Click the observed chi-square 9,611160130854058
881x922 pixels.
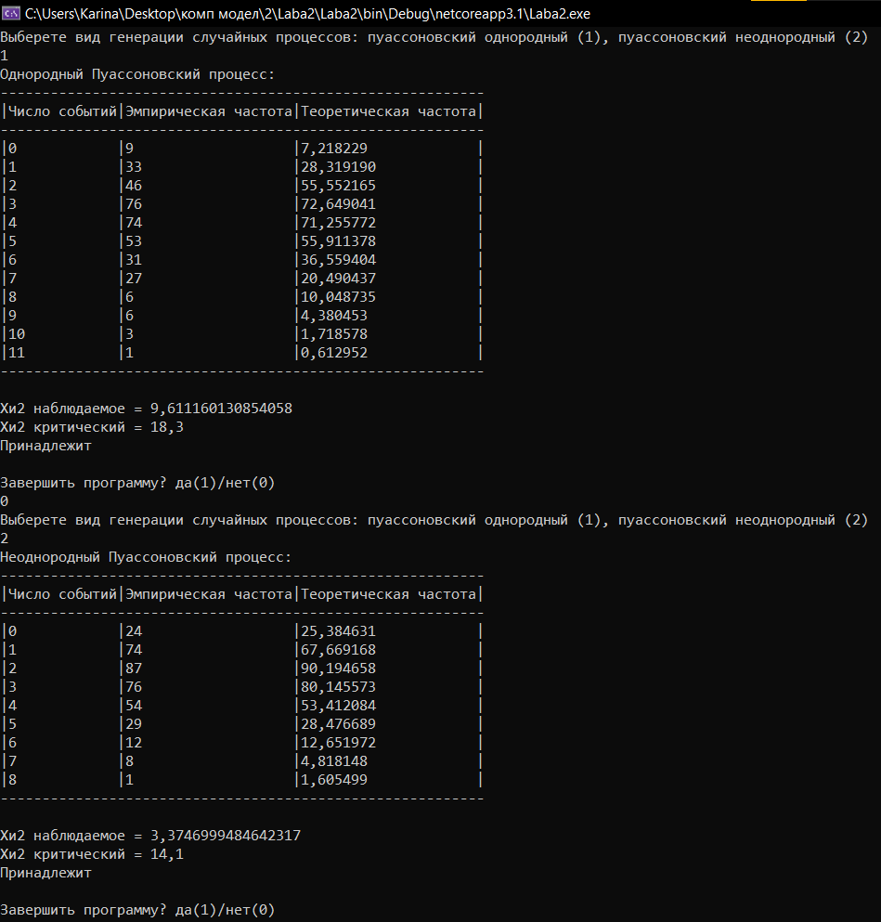coord(221,409)
